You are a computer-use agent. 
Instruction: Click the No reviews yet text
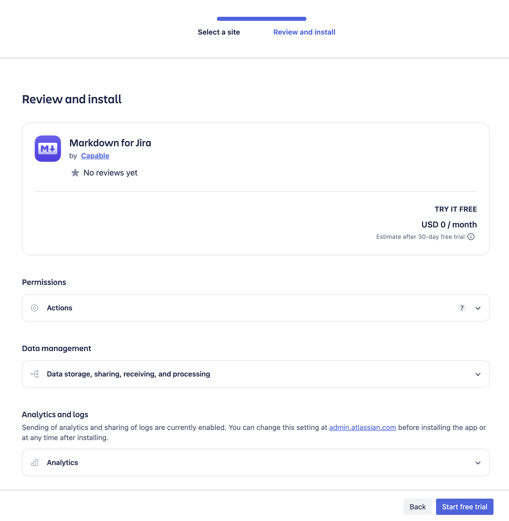[110, 173]
